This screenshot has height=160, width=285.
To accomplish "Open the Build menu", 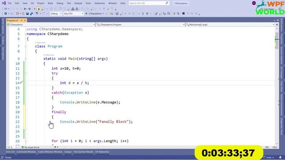I will (x=50, y=3).
